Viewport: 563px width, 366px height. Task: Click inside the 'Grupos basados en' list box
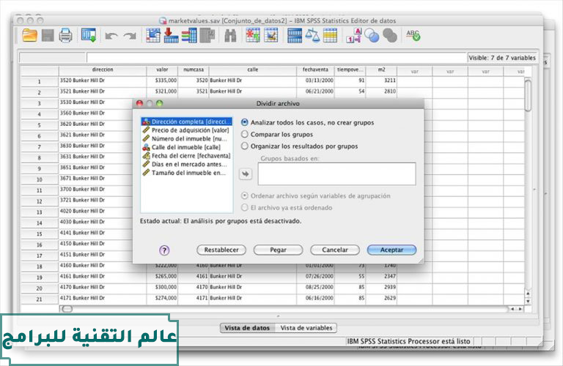[x=336, y=174]
